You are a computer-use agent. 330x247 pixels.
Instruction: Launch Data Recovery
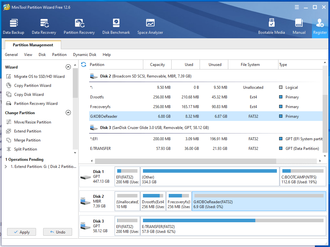coord(44,26)
